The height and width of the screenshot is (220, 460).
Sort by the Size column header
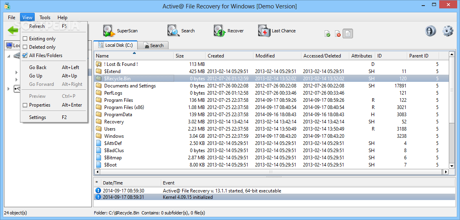(190, 56)
